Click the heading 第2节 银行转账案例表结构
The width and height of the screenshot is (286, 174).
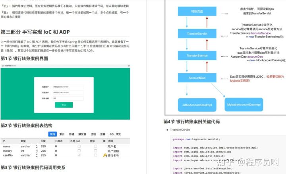[27, 125]
